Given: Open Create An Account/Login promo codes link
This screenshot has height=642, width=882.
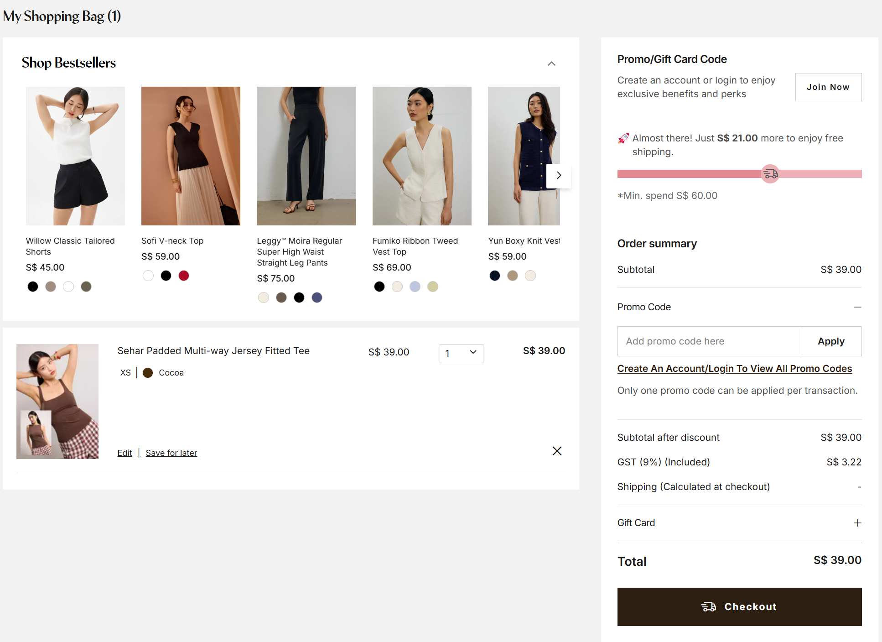Looking at the screenshot, I should pyautogui.click(x=734, y=369).
